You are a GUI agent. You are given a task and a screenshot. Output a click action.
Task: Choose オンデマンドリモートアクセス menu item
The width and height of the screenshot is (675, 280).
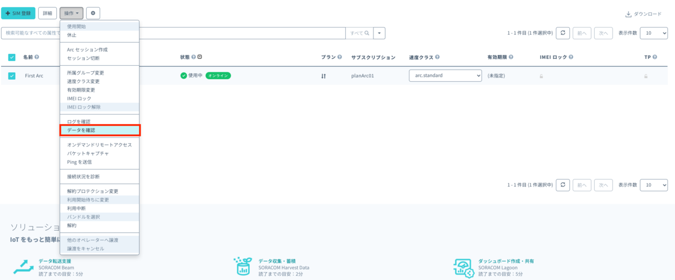pyautogui.click(x=100, y=145)
